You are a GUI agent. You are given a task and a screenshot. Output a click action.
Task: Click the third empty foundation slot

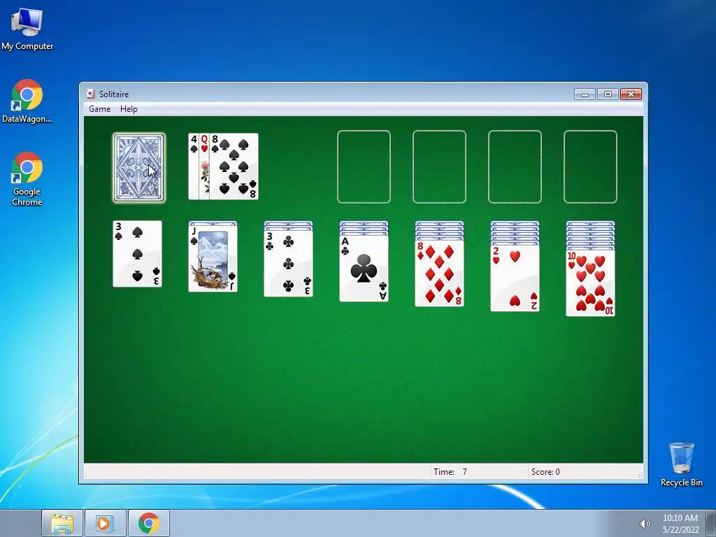515,166
